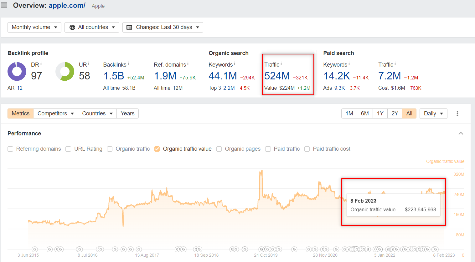The image size is (475, 262).
Task: Set chart range to 1M
Action: [349, 113]
